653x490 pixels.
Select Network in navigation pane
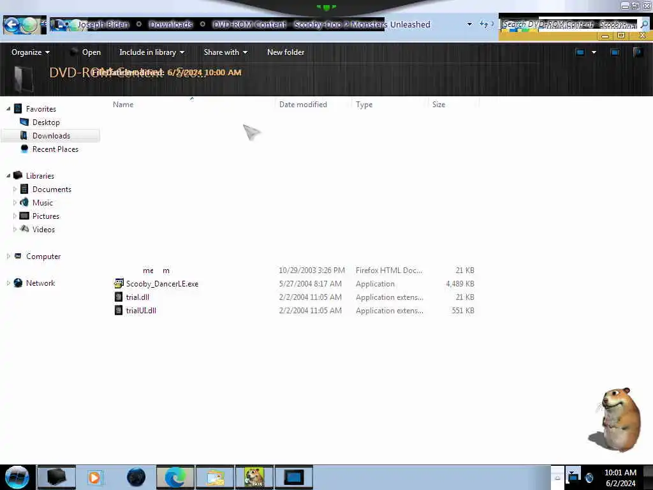40,283
